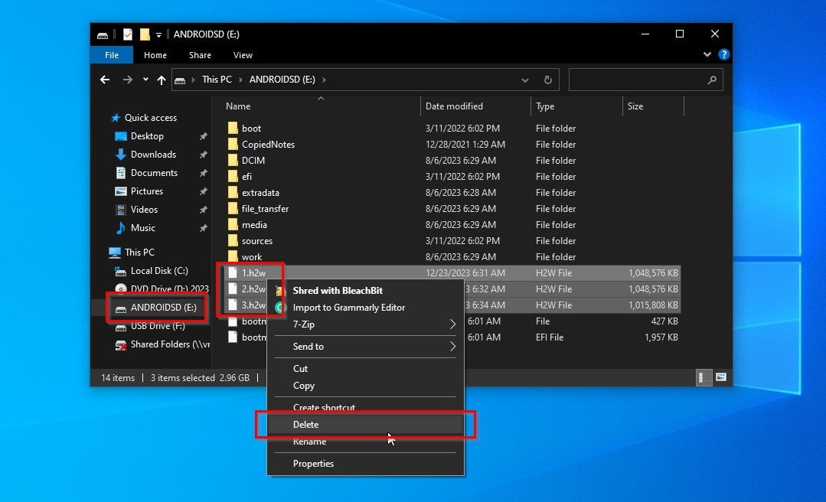Select USB Drive (F:) in navigation pane
Screen dimensions: 826x502
(157, 326)
